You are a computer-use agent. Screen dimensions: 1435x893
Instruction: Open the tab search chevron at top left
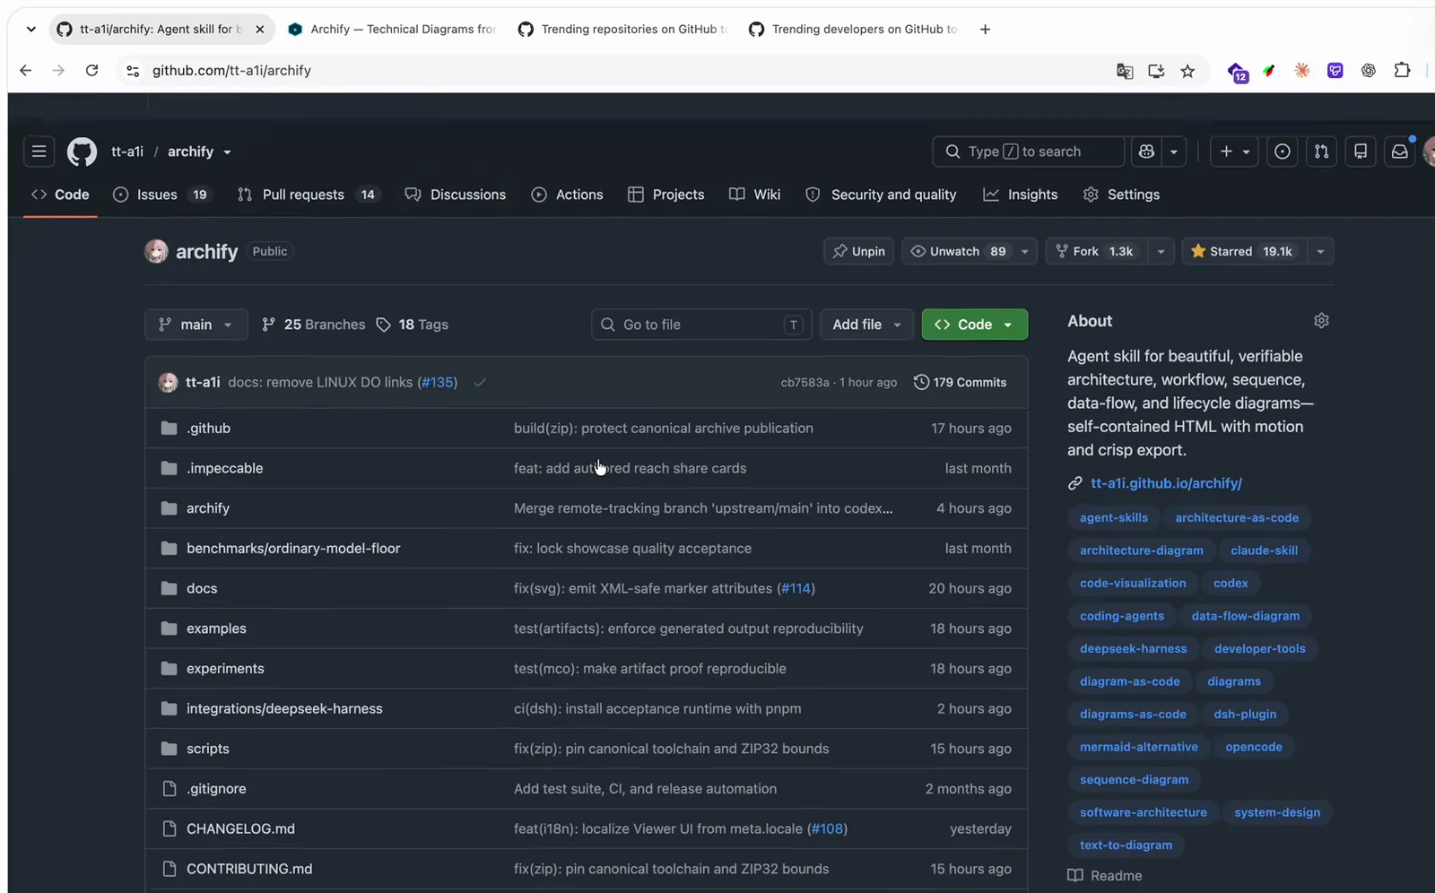click(31, 29)
